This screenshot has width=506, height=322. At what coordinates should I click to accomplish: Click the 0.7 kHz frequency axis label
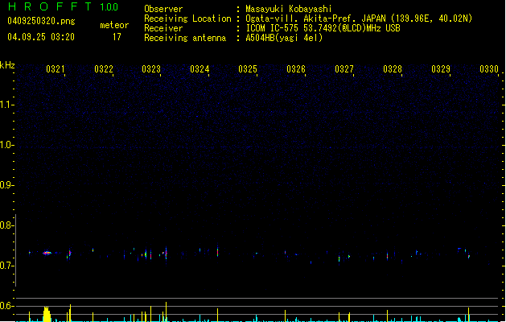coord(6,266)
